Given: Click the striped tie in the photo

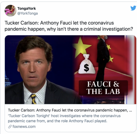Looking at the screenshot, I should pyautogui.click(x=33, y=99).
